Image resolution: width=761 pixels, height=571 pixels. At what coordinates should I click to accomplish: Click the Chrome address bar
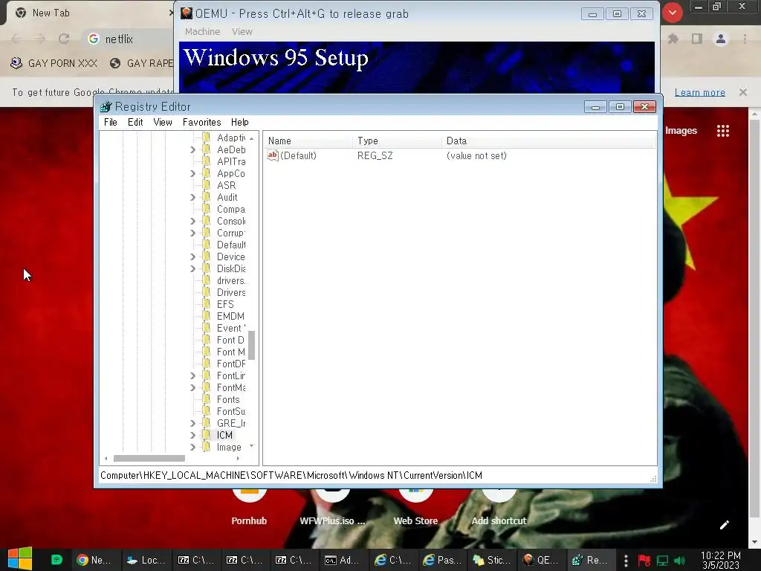point(129,39)
